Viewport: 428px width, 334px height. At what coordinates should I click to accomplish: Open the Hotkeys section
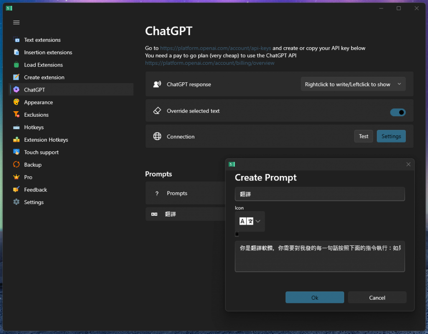click(34, 127)
